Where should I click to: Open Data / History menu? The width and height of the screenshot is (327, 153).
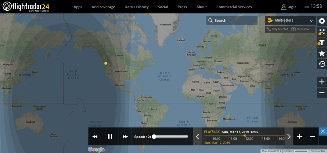pyautogui.click(x=137, y=7)
